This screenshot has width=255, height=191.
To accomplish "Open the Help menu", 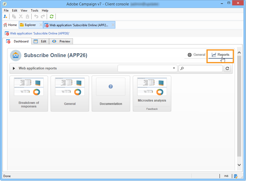I will click(x=45, y=11).
